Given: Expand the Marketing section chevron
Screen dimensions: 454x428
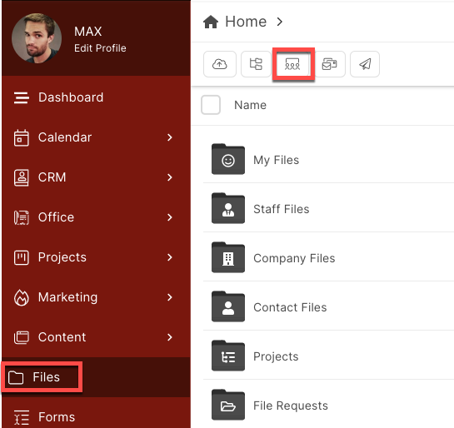Looking at the screenshot, I should [170, 297].
